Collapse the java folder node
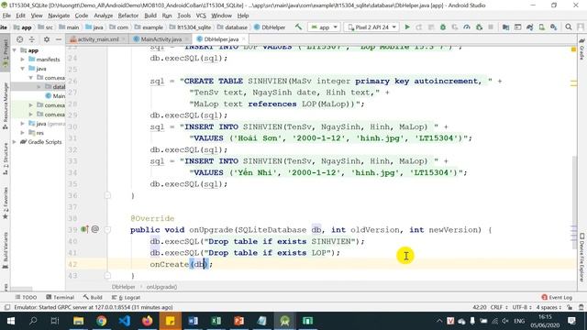This screenshot has width=587, height=330. click(x=22, y=69)
